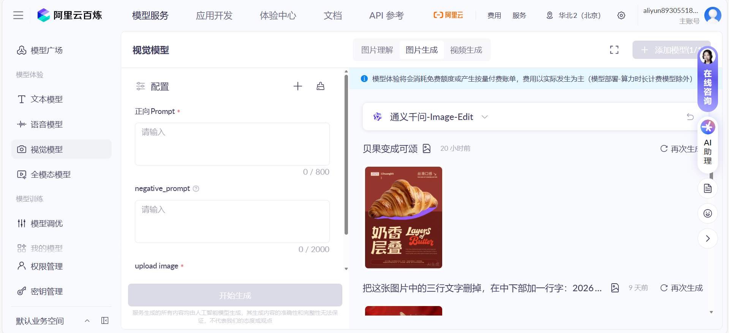The height and width of the screenshot is (333, 729).
Task: Click the 20 小时前 timestamp
Action: tap(455, 148)
